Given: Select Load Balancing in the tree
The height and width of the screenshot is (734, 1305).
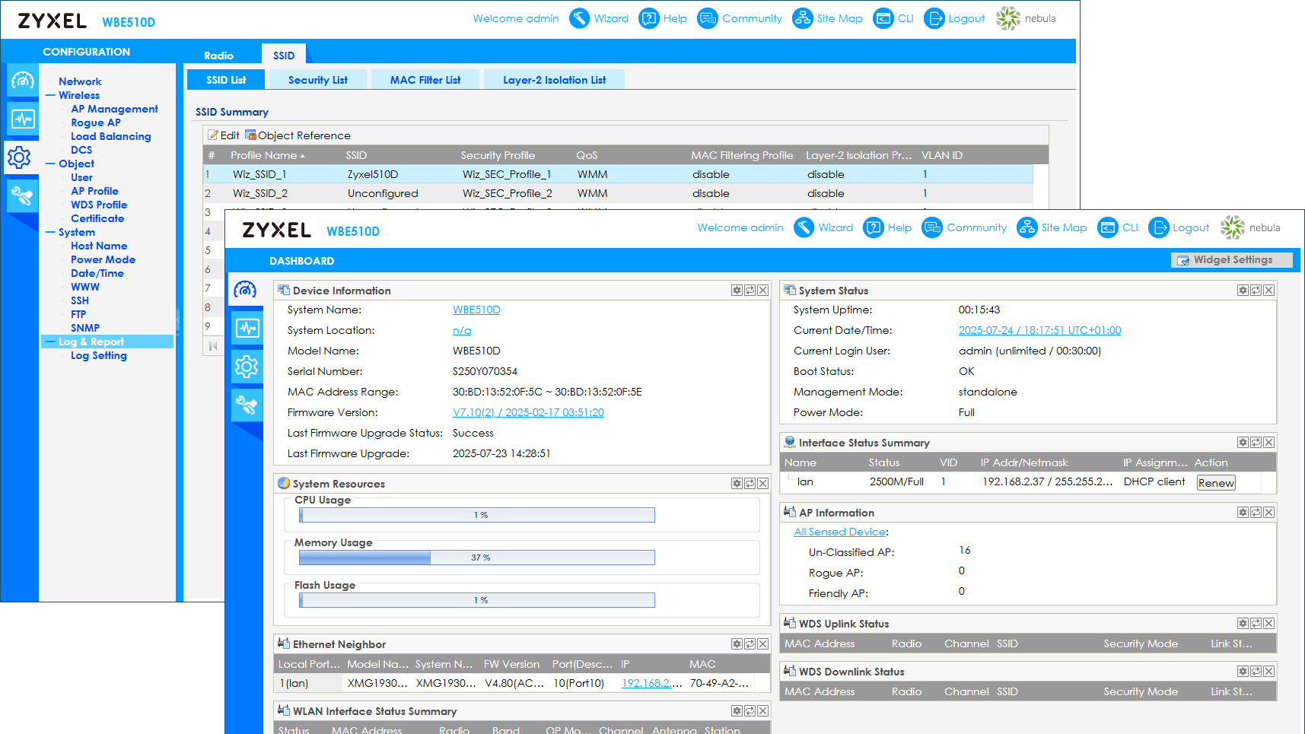Looking at the screenshot, I should (111, 136).
